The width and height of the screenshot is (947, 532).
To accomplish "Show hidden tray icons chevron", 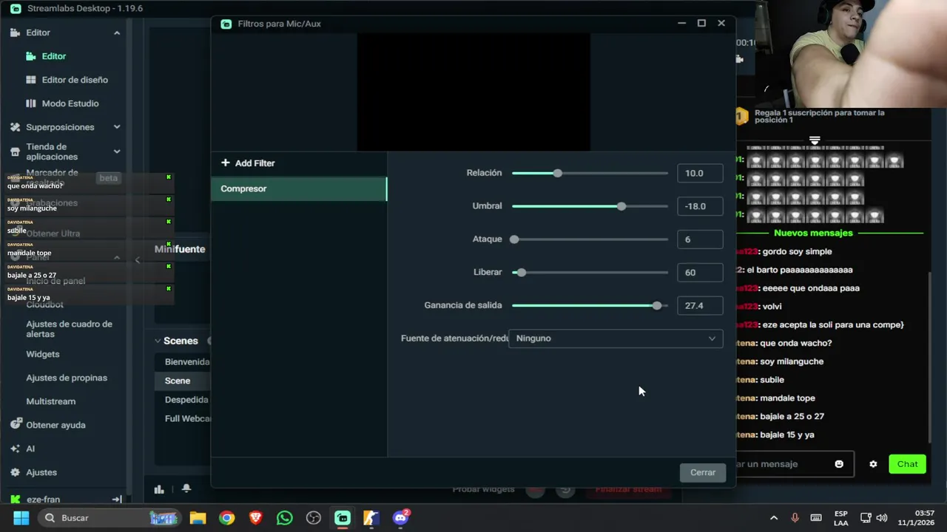I will (774, 518).
